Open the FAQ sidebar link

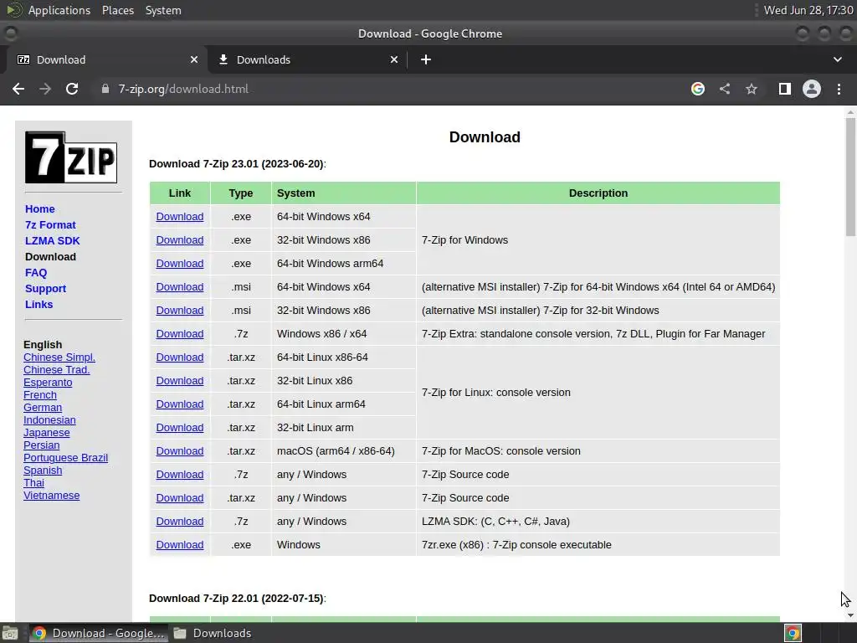[36, 272]
